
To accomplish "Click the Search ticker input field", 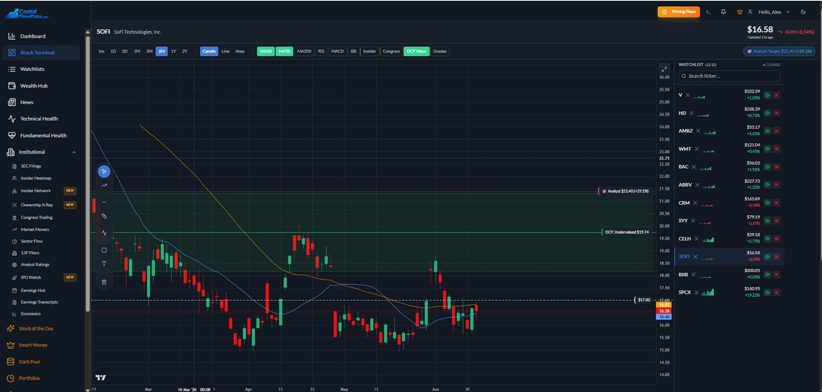I will [730, 76].
